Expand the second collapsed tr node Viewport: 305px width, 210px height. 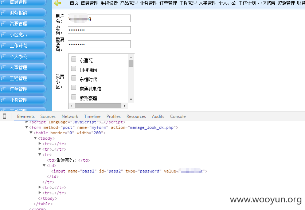click(40, 149)
